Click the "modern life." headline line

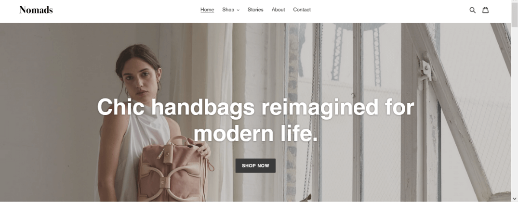[255, 133]
